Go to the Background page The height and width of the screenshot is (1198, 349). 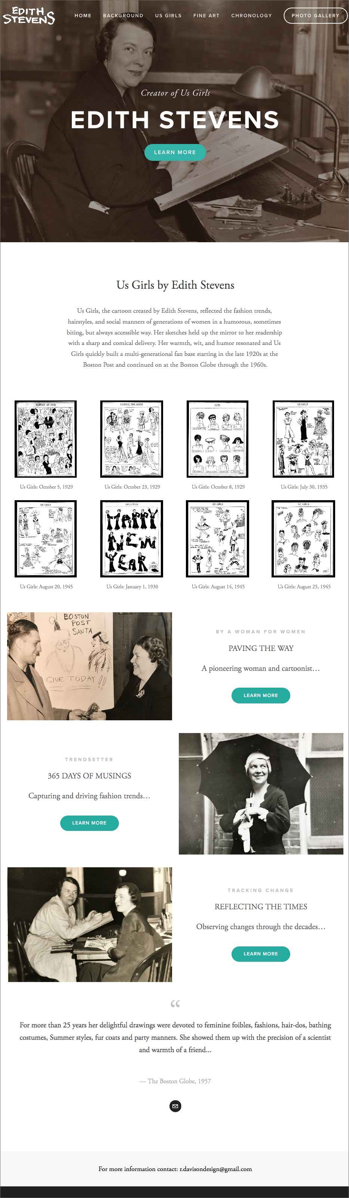(x=123, y=15)
